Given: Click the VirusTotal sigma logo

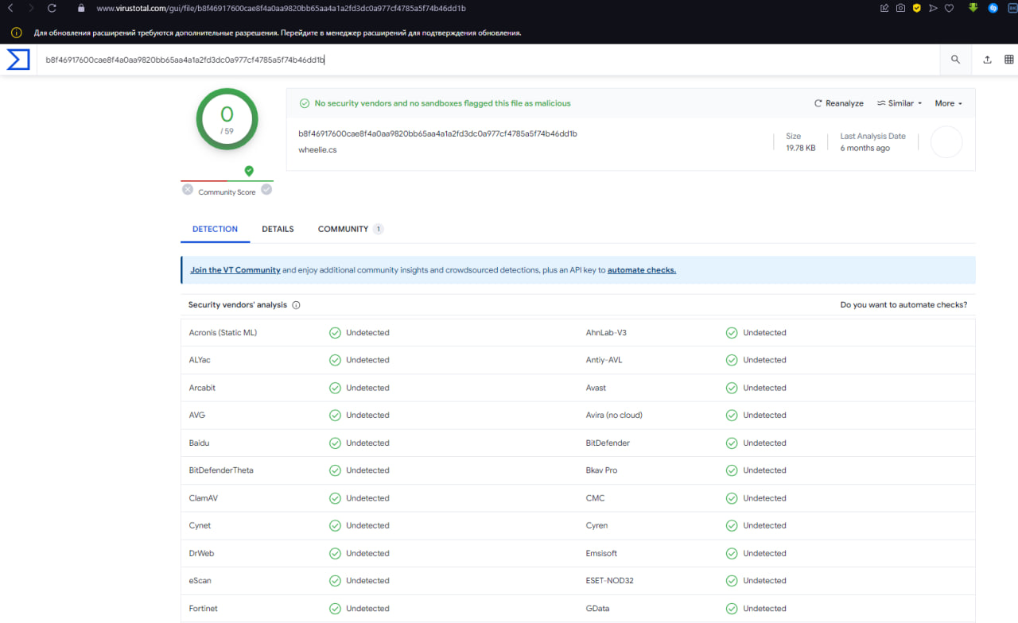Looking at the screenshot, I should (18, 60).
